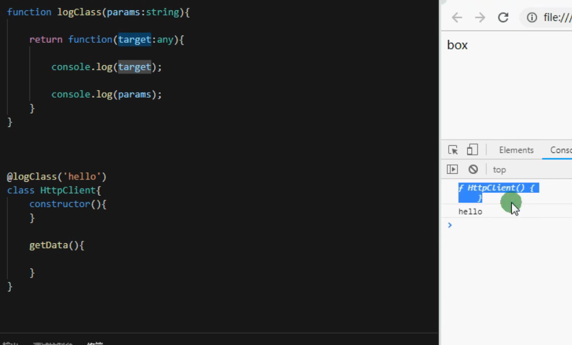Click the return keyword
The image size is (572, 345).
pyautogui.click(x=46, y=39)
